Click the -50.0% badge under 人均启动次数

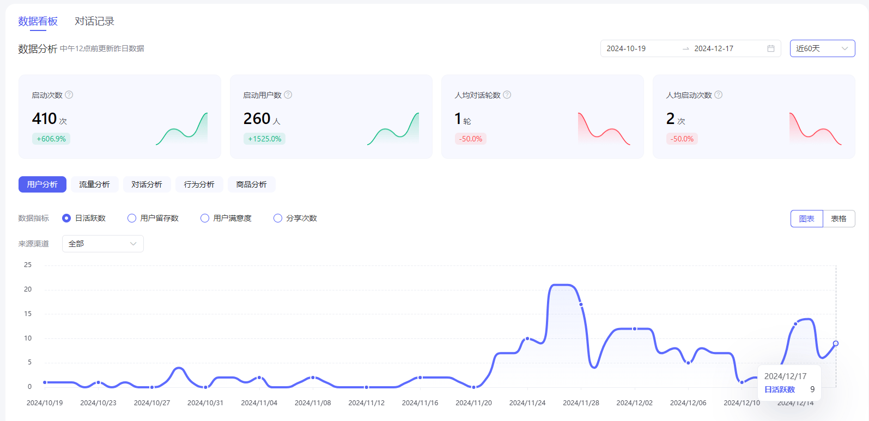[x=682, y=139]
